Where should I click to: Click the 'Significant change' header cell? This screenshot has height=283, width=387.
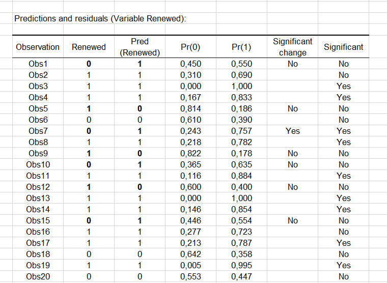click(x=292, y=47)
